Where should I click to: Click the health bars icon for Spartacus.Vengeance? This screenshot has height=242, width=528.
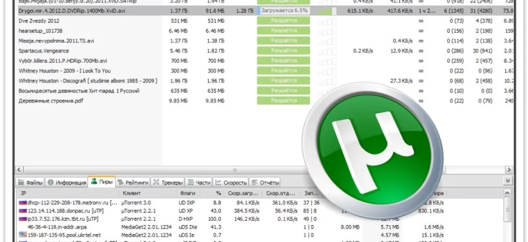[x=327, y=51]
